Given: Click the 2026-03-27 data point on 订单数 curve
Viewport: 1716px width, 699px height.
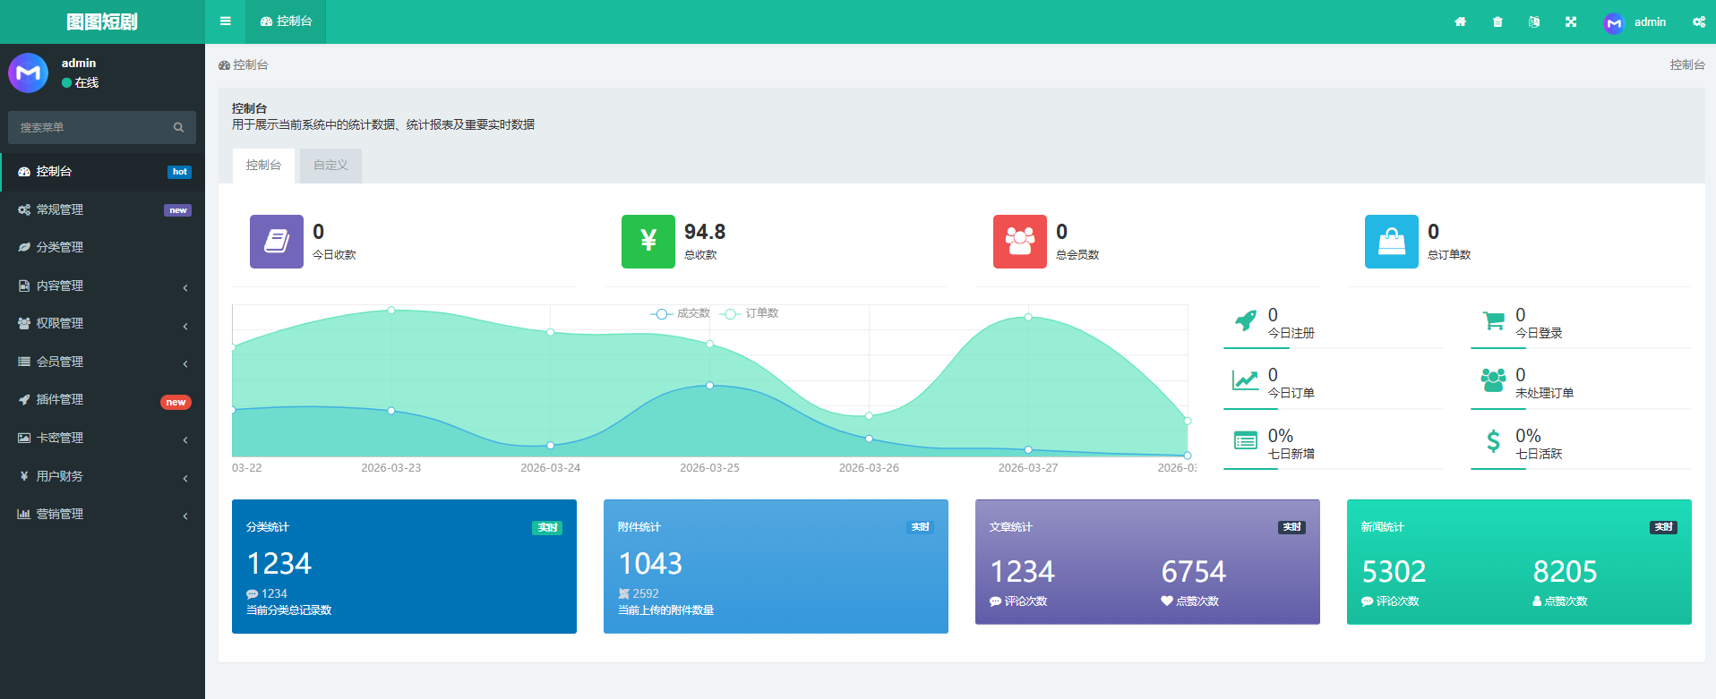Looking at the screenshot, I should tap(1028, 317).
